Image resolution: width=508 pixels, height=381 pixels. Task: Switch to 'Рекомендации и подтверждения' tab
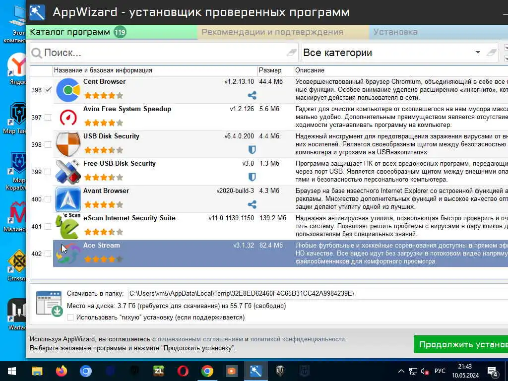[283, 32]
